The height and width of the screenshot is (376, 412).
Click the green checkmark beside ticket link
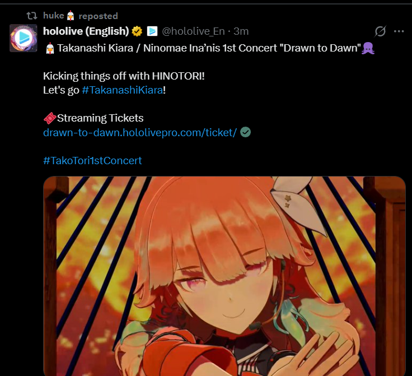click(x=245, y=132)
